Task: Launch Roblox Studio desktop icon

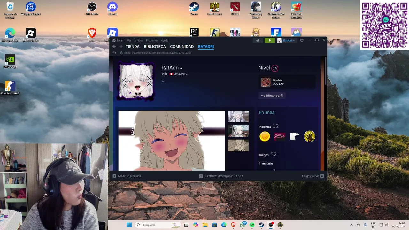Action: point(31,35)
